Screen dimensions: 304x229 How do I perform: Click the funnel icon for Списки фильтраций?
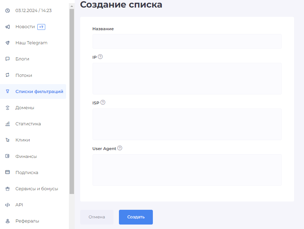(8, 91)
